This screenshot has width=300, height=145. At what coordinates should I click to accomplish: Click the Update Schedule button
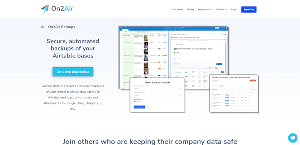coord(139,107)
